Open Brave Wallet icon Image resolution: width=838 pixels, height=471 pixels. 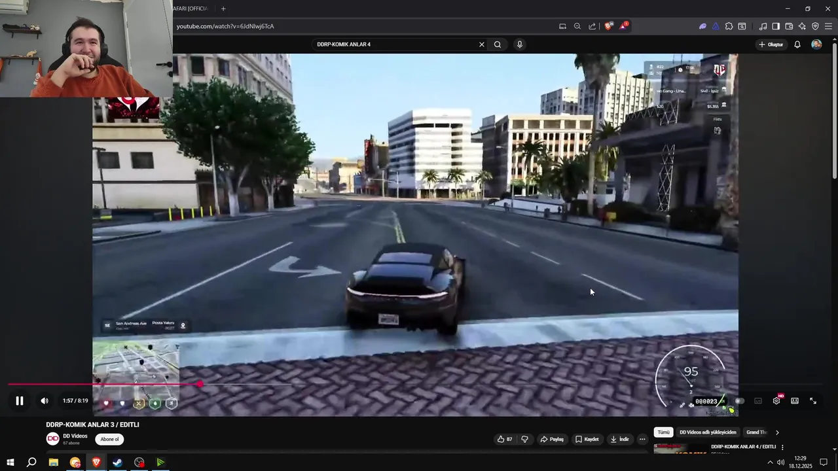click(x=789, y=26)
